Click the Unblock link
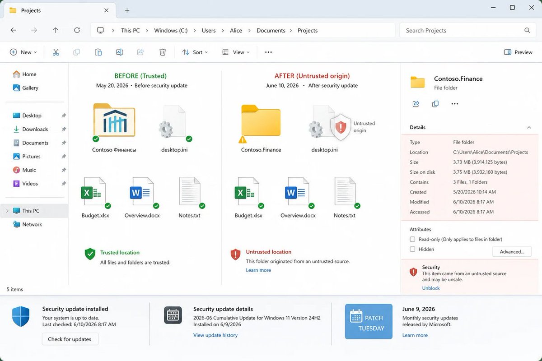The width and height of the screenshot is (542, 361). [431, 288]
